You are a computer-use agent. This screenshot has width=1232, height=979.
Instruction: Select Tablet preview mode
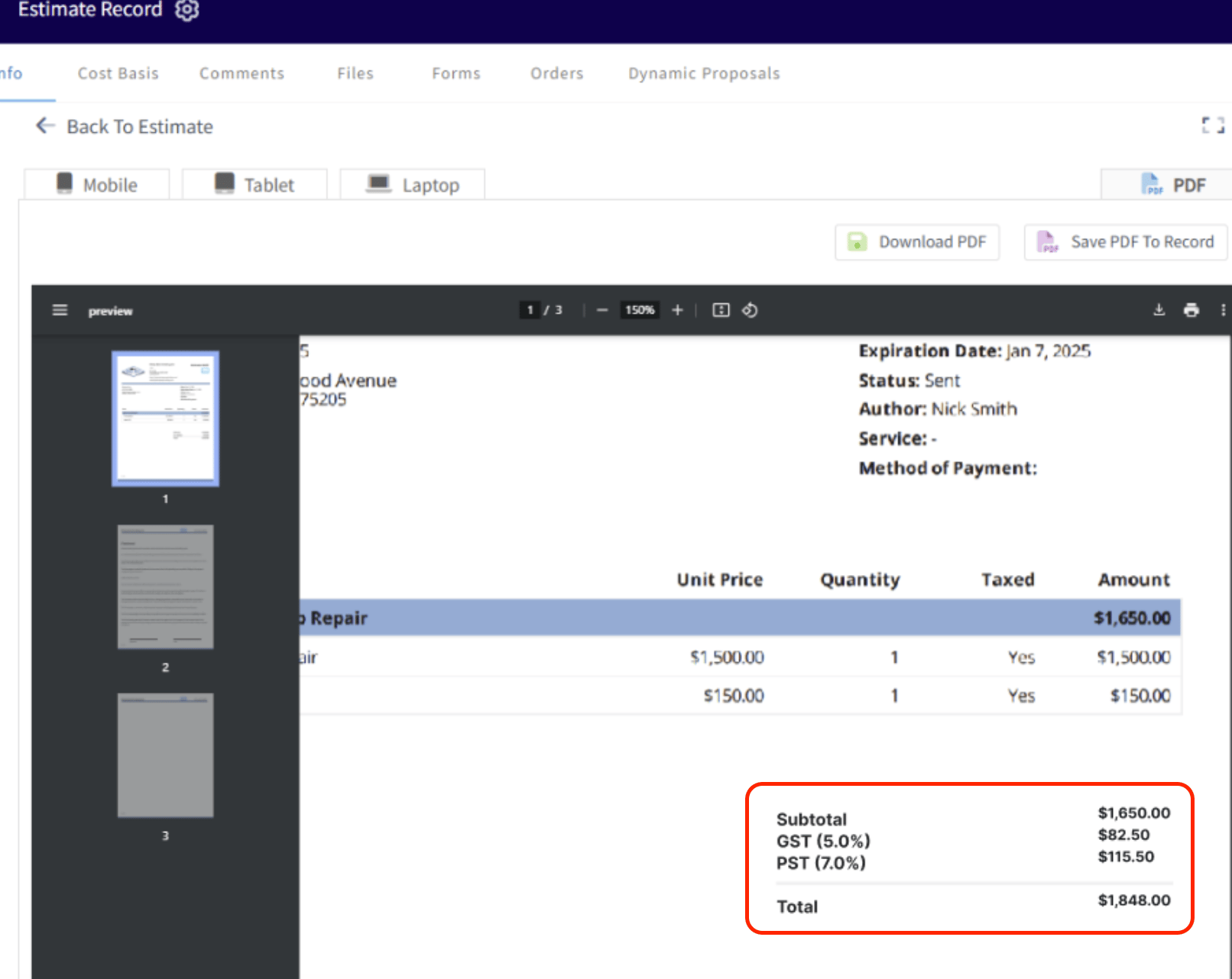pyautogui.click(x=255, y=185)
